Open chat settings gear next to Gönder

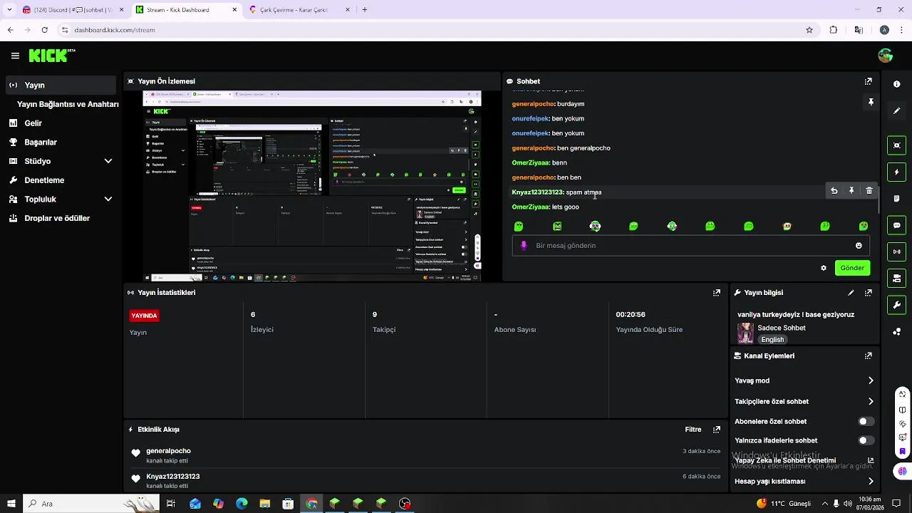tap(824, 268)
